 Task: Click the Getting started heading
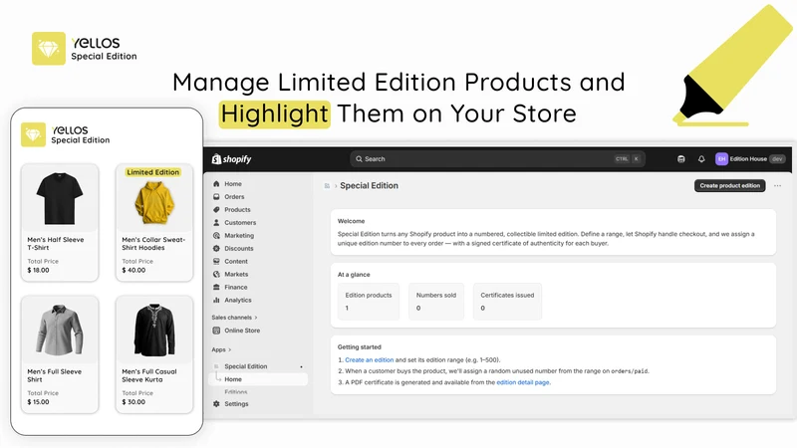tap(360, 346)
